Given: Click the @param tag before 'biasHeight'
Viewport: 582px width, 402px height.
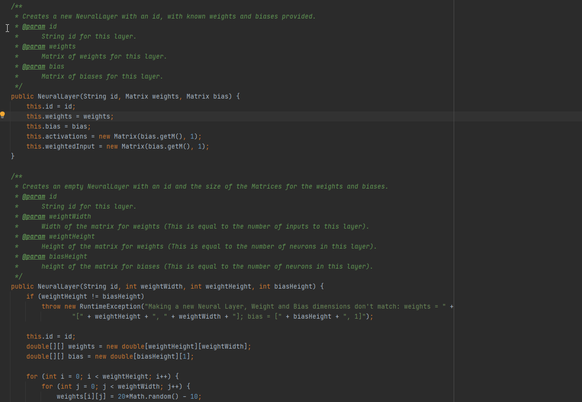Looking at the screenshot, I should coord(33,257).
